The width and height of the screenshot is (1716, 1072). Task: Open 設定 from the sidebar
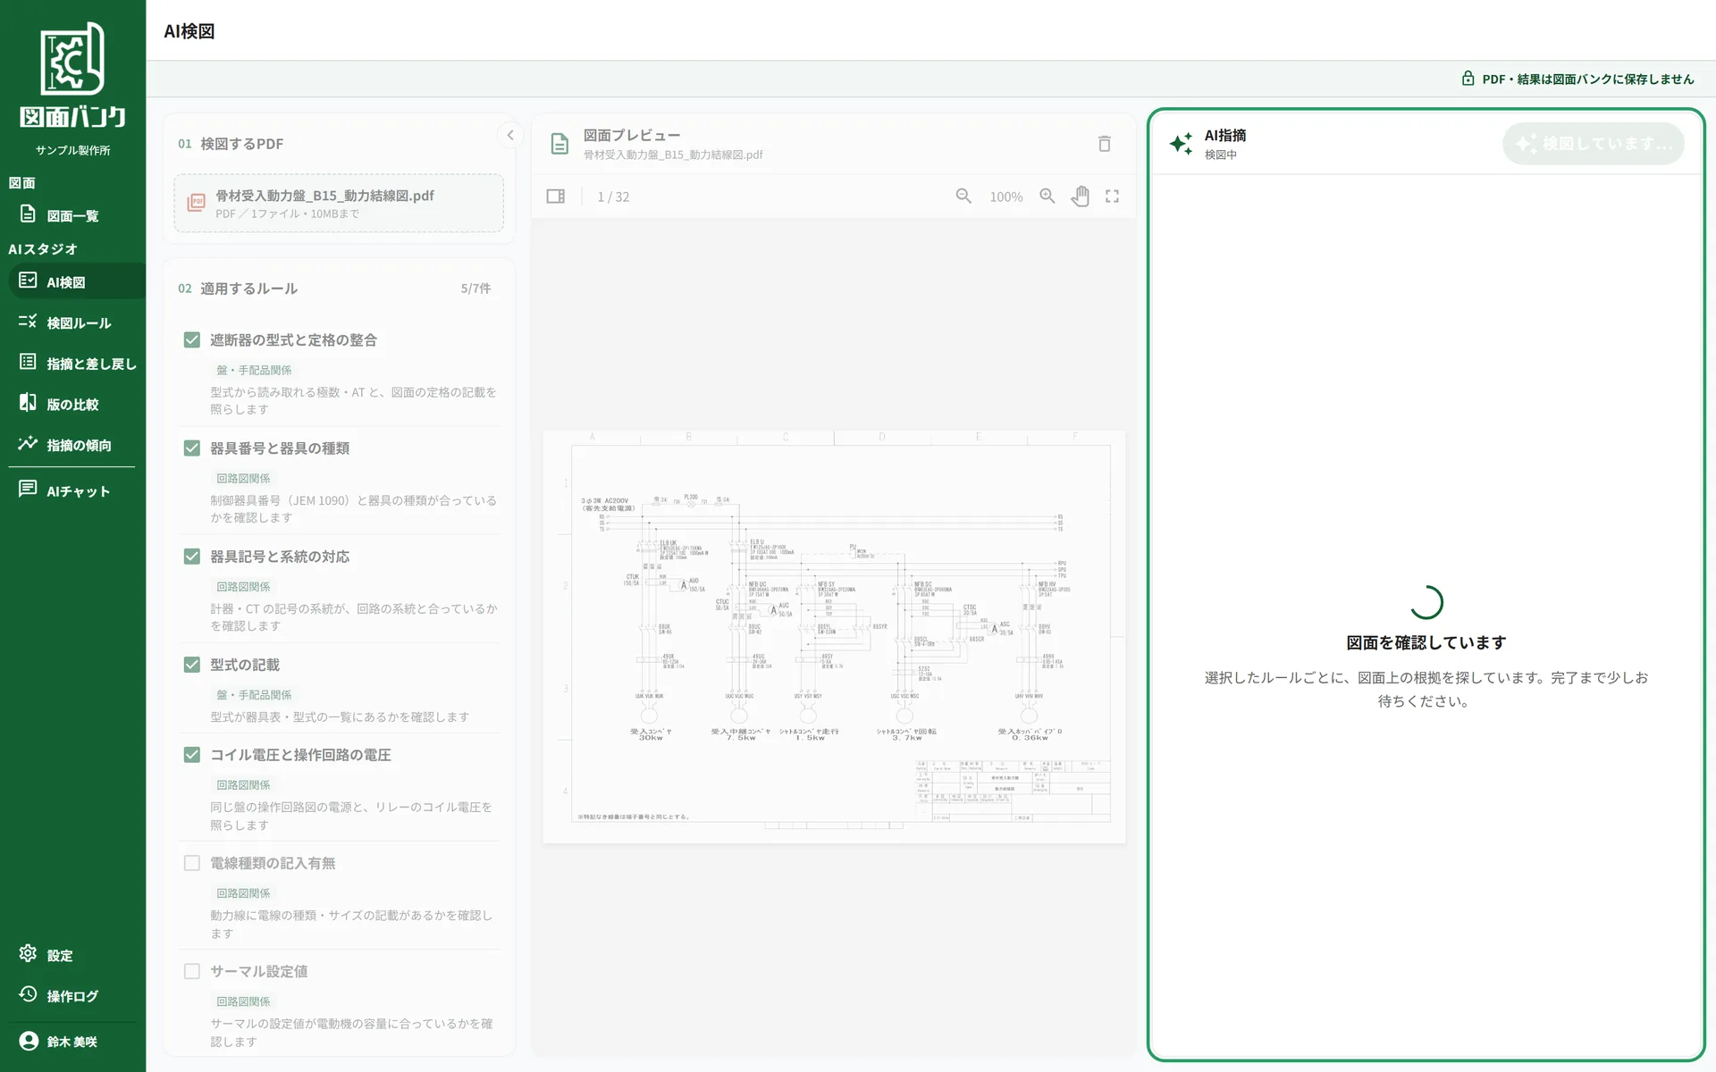(x=72, y=955)
